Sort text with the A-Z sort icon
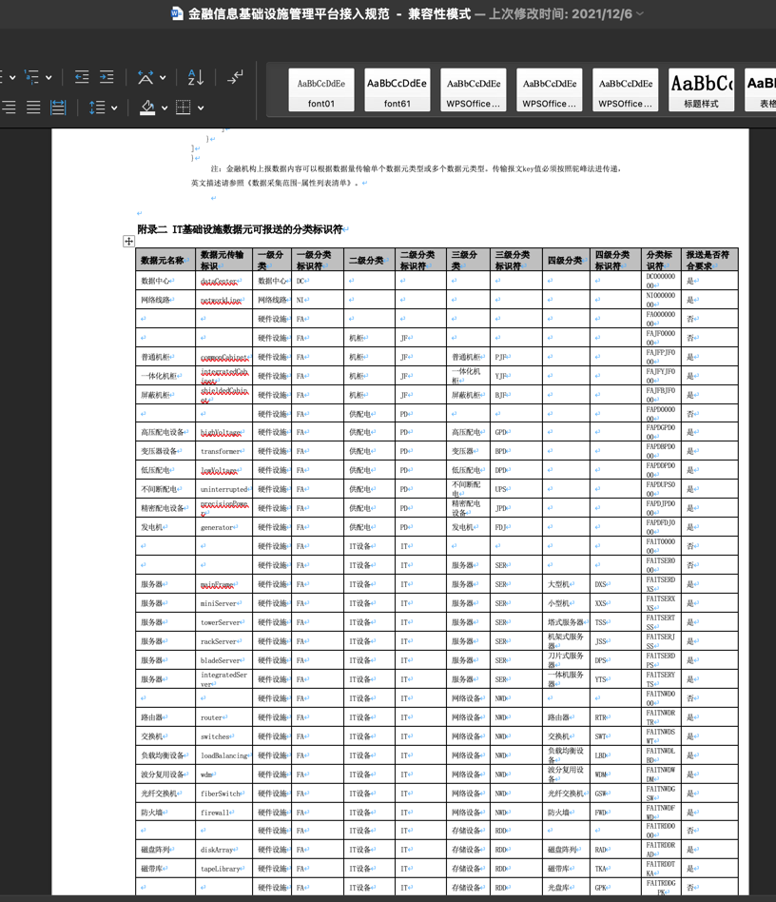This screenshot has height=902, width=776. pos(196,76)
